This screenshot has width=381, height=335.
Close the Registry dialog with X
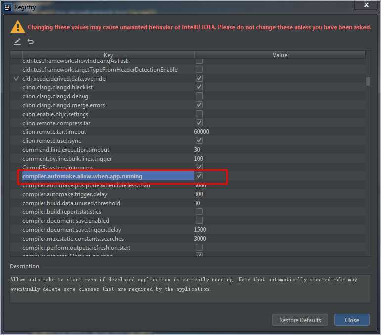click(366, 5)
